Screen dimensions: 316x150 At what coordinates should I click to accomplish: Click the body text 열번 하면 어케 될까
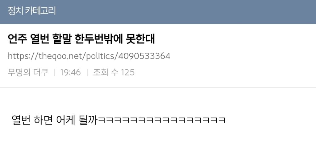click(x=55, y=120)
